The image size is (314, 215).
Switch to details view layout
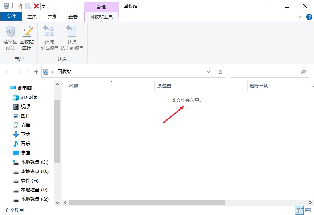click(x=300, y=210)
